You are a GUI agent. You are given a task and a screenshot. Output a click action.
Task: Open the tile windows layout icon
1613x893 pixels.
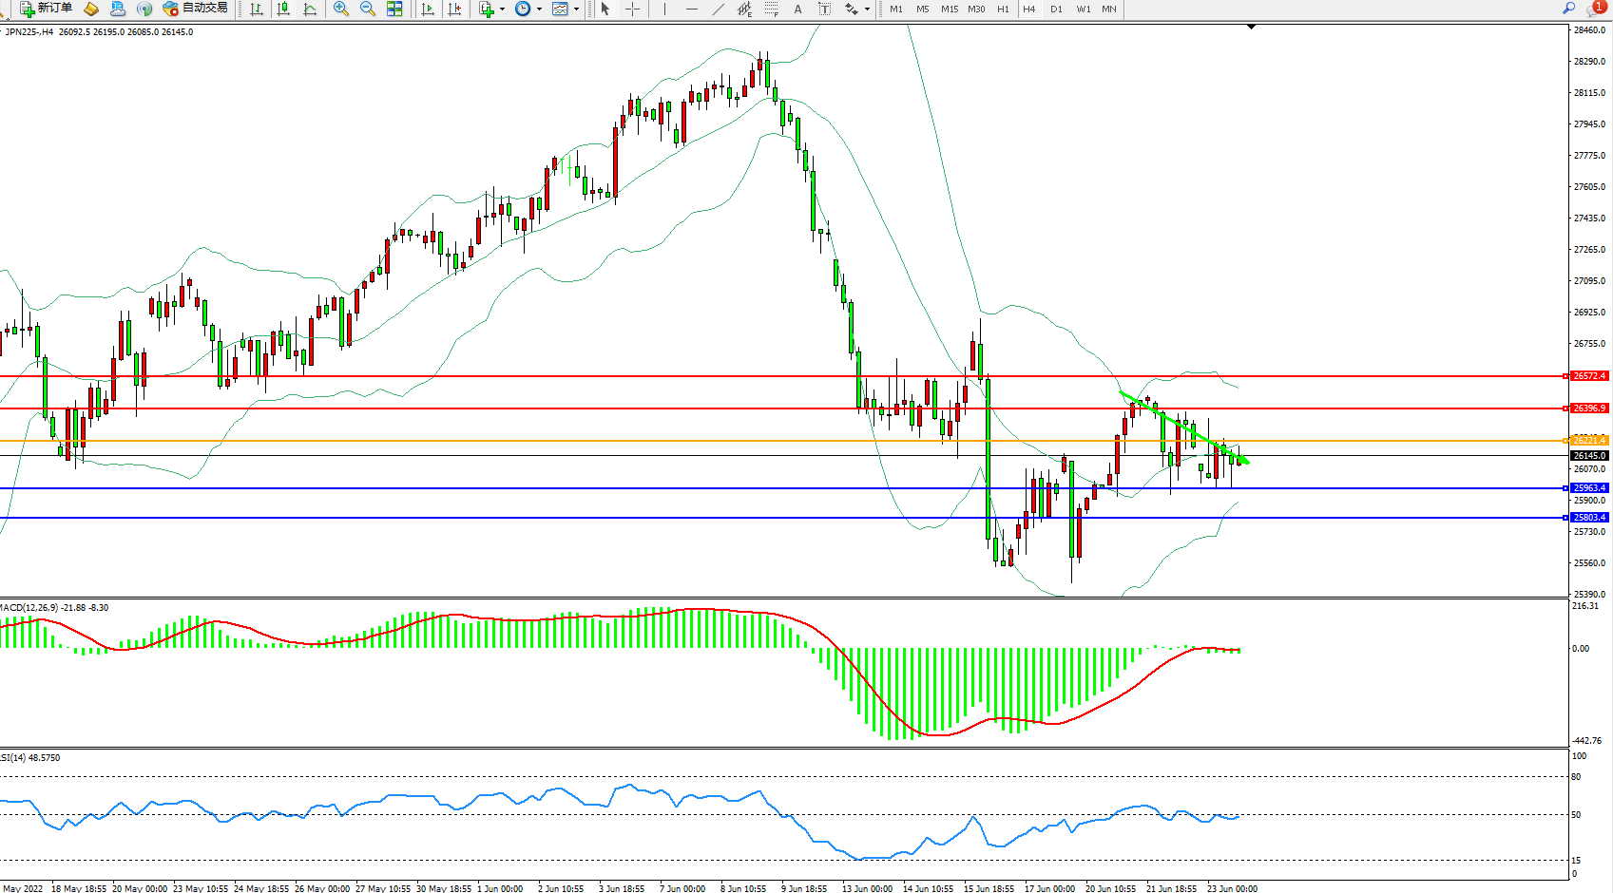tap(394, 9)
